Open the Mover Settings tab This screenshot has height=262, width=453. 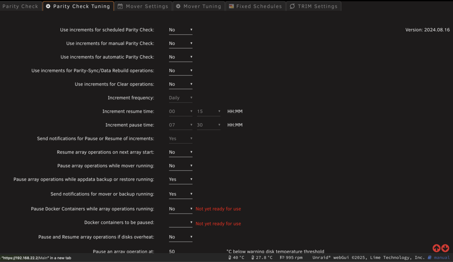tap(143, 6)
